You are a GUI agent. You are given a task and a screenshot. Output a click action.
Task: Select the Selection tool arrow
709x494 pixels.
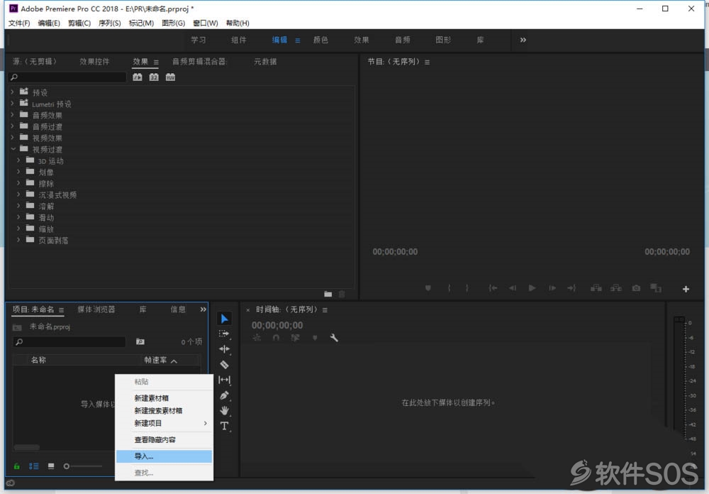click(x=224, y=319)
